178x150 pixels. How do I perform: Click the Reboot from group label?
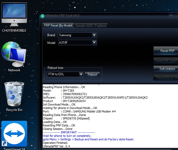[55, 68]
